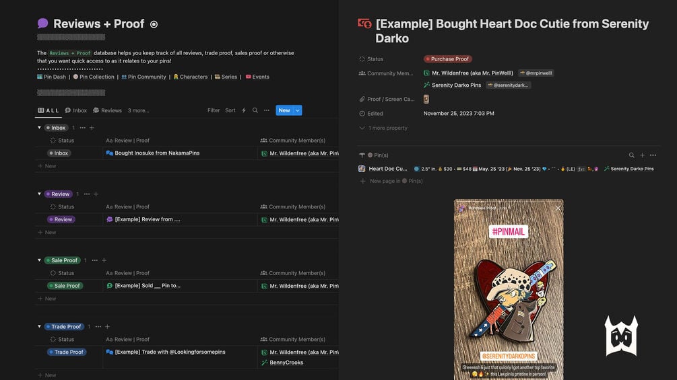
Task: Click New row under Inbox group
Action: point(47,166)
